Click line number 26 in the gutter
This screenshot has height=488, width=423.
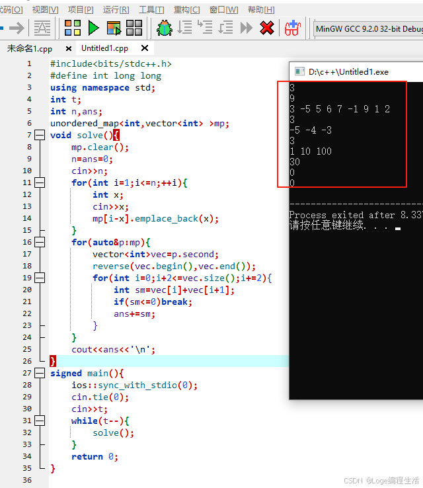pos(27,361)
